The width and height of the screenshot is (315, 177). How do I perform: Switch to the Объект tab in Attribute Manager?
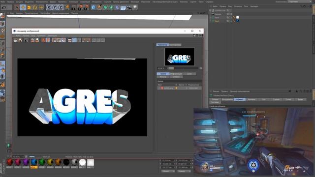coord(240,99)
